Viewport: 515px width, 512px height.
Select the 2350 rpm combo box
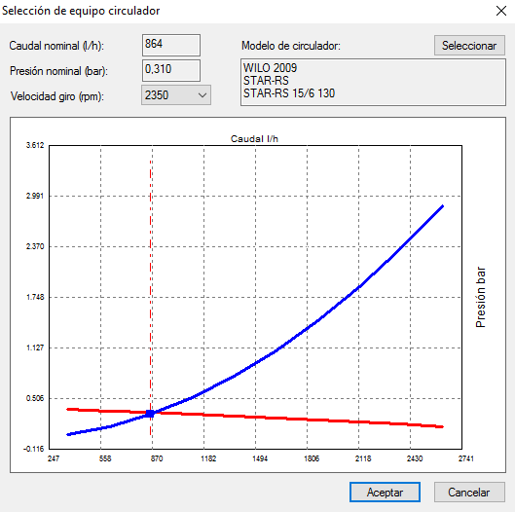176,95
